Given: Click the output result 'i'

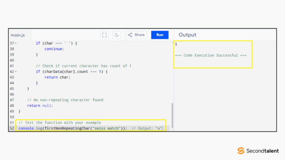Looking at the screenshot, I should 176,44.
